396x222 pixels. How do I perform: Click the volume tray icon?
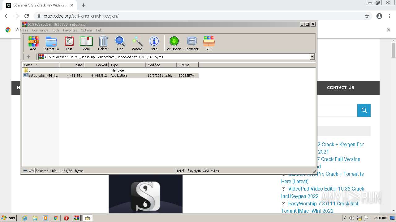point(352,218)
